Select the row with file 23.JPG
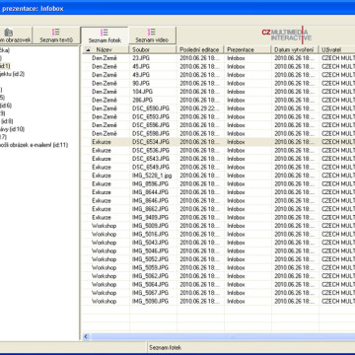Screen dimensions: 355x355 (218, 58)
